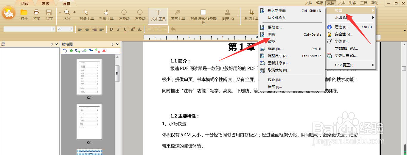Open 变更日志 (C)... menu item
Image resolution: width=407 pixels, height=155 pixels.
pyautogui.click(x=351, y=56)
